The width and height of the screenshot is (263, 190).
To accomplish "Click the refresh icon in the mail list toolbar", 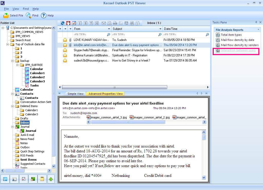I will pyautogui.click(x=63, y=23).
